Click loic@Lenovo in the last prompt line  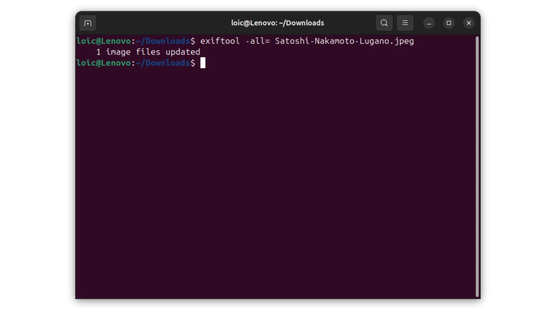pos(103,63)
